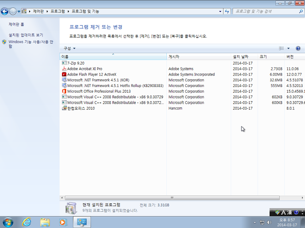This screenshot has height=228, width=305.
Task: Click the search magnifier icon
Action: click(x=301, y=11)
